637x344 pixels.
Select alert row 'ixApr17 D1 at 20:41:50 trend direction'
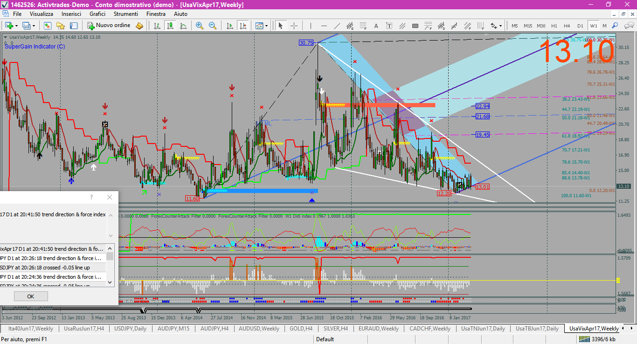coord(53,249)
